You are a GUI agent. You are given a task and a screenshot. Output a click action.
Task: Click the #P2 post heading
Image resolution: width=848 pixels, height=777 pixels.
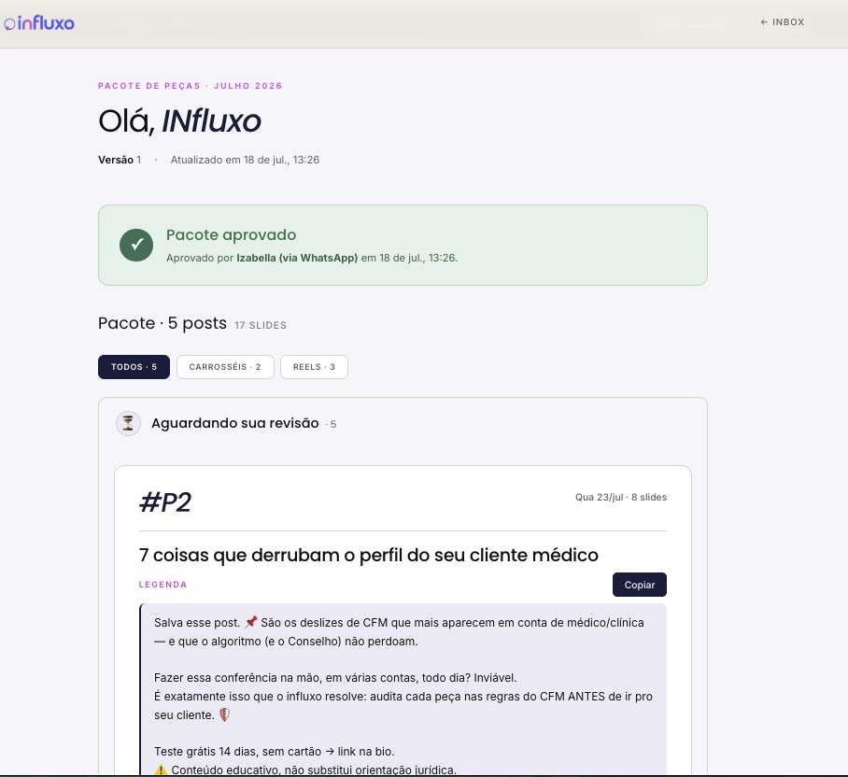tap(165, 502)
